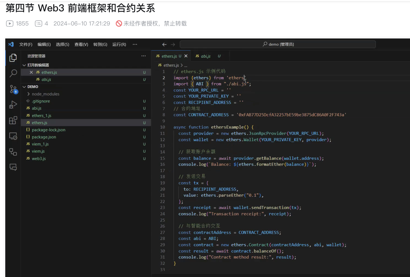Open package.json in file tree
Viewport: 410px width, 277px height.
[44, 137]
